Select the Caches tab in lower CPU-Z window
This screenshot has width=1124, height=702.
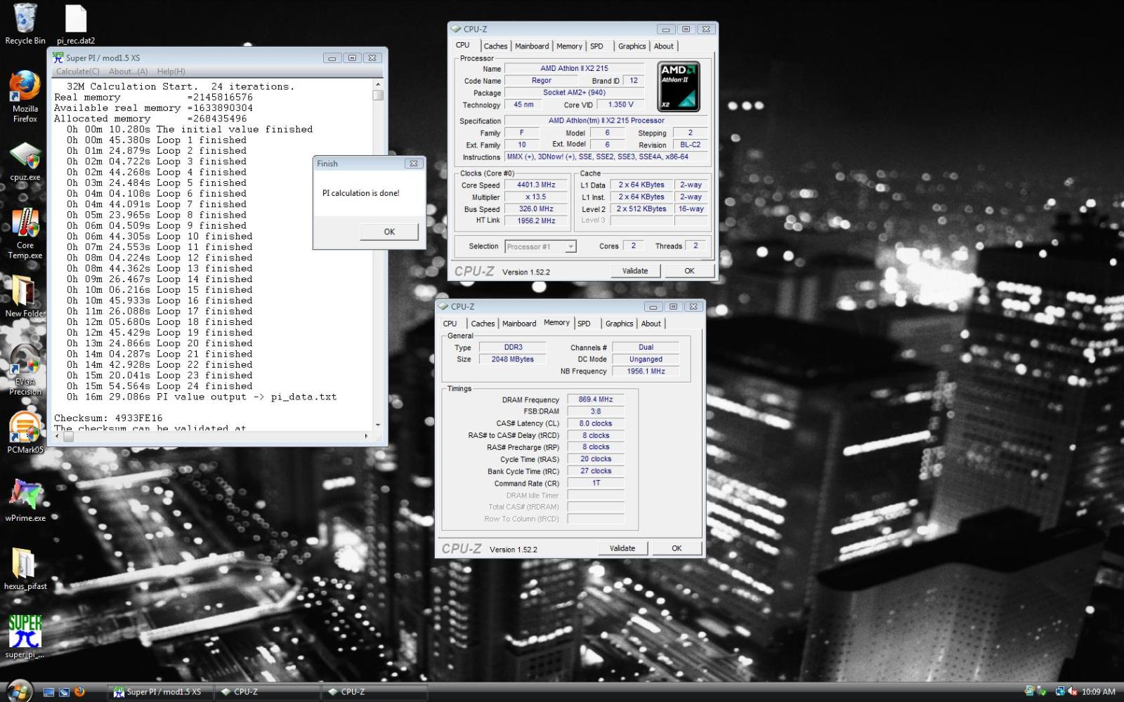[x=483, y=324]
